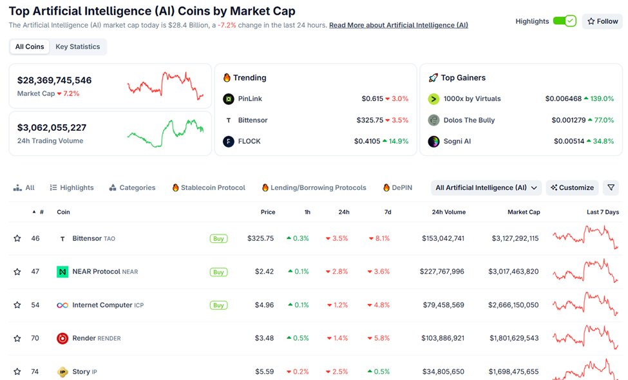Select the DePIN filter tab
The height and width of the screenshot is (380, 628).
click(x=397, y=187)
